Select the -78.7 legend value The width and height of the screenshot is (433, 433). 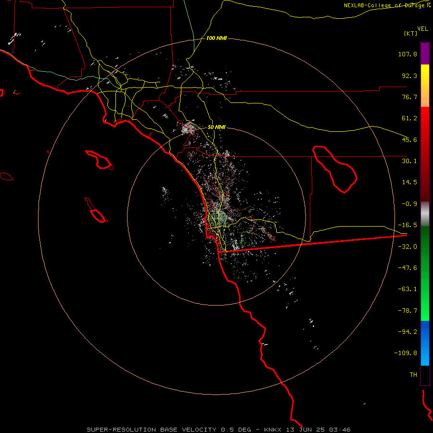click(408, 311)
